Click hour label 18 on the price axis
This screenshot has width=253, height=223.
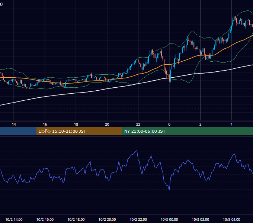(76, 125)
